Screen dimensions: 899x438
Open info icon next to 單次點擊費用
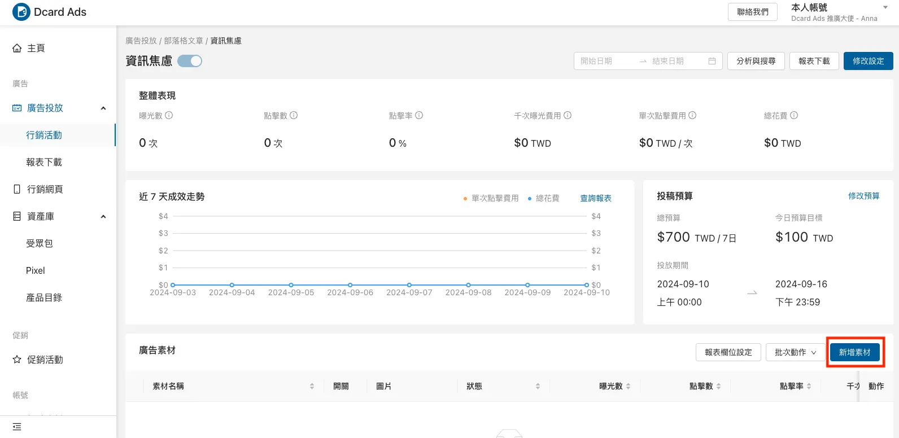(692, 115)
